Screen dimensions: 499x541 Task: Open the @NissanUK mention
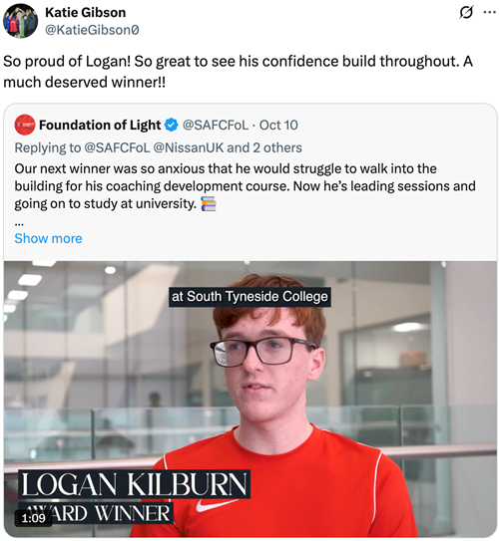pos(189,148)
